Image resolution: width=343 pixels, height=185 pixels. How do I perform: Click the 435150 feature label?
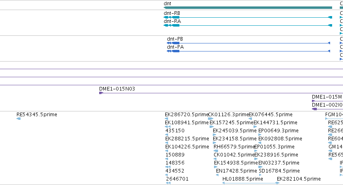tap(175, 131)
